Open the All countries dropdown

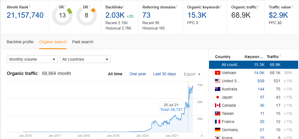(85, 59)
